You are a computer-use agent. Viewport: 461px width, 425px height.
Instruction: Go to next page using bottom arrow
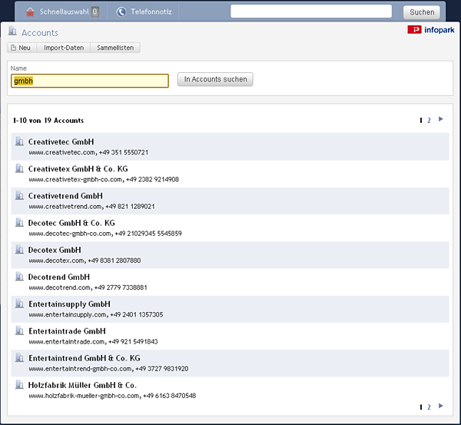tap(441, 407)
